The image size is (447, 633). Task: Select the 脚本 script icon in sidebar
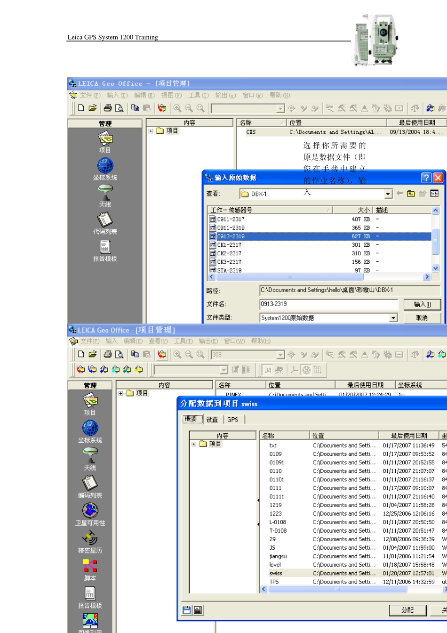(90, 566)
